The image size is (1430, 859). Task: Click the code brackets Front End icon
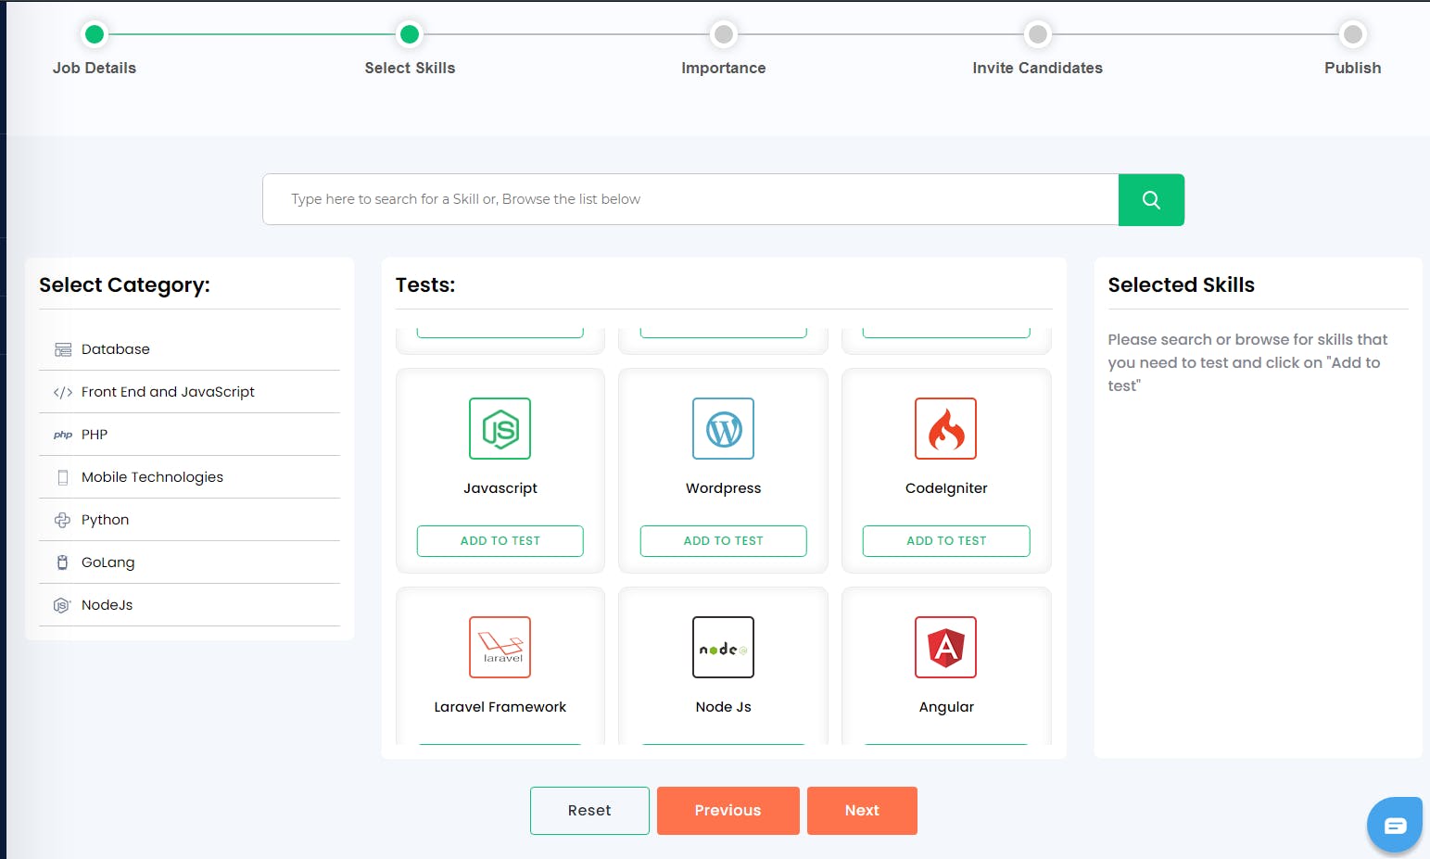click(63, 392)
